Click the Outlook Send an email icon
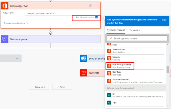This screenshot has height=109, width=171. click(84, 58)
